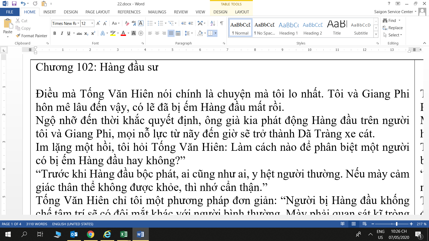The height and width of the screenshot is (241, 429).
Task: Click the Show/Hide paragraph marks icon
Action: click(222, 23)
